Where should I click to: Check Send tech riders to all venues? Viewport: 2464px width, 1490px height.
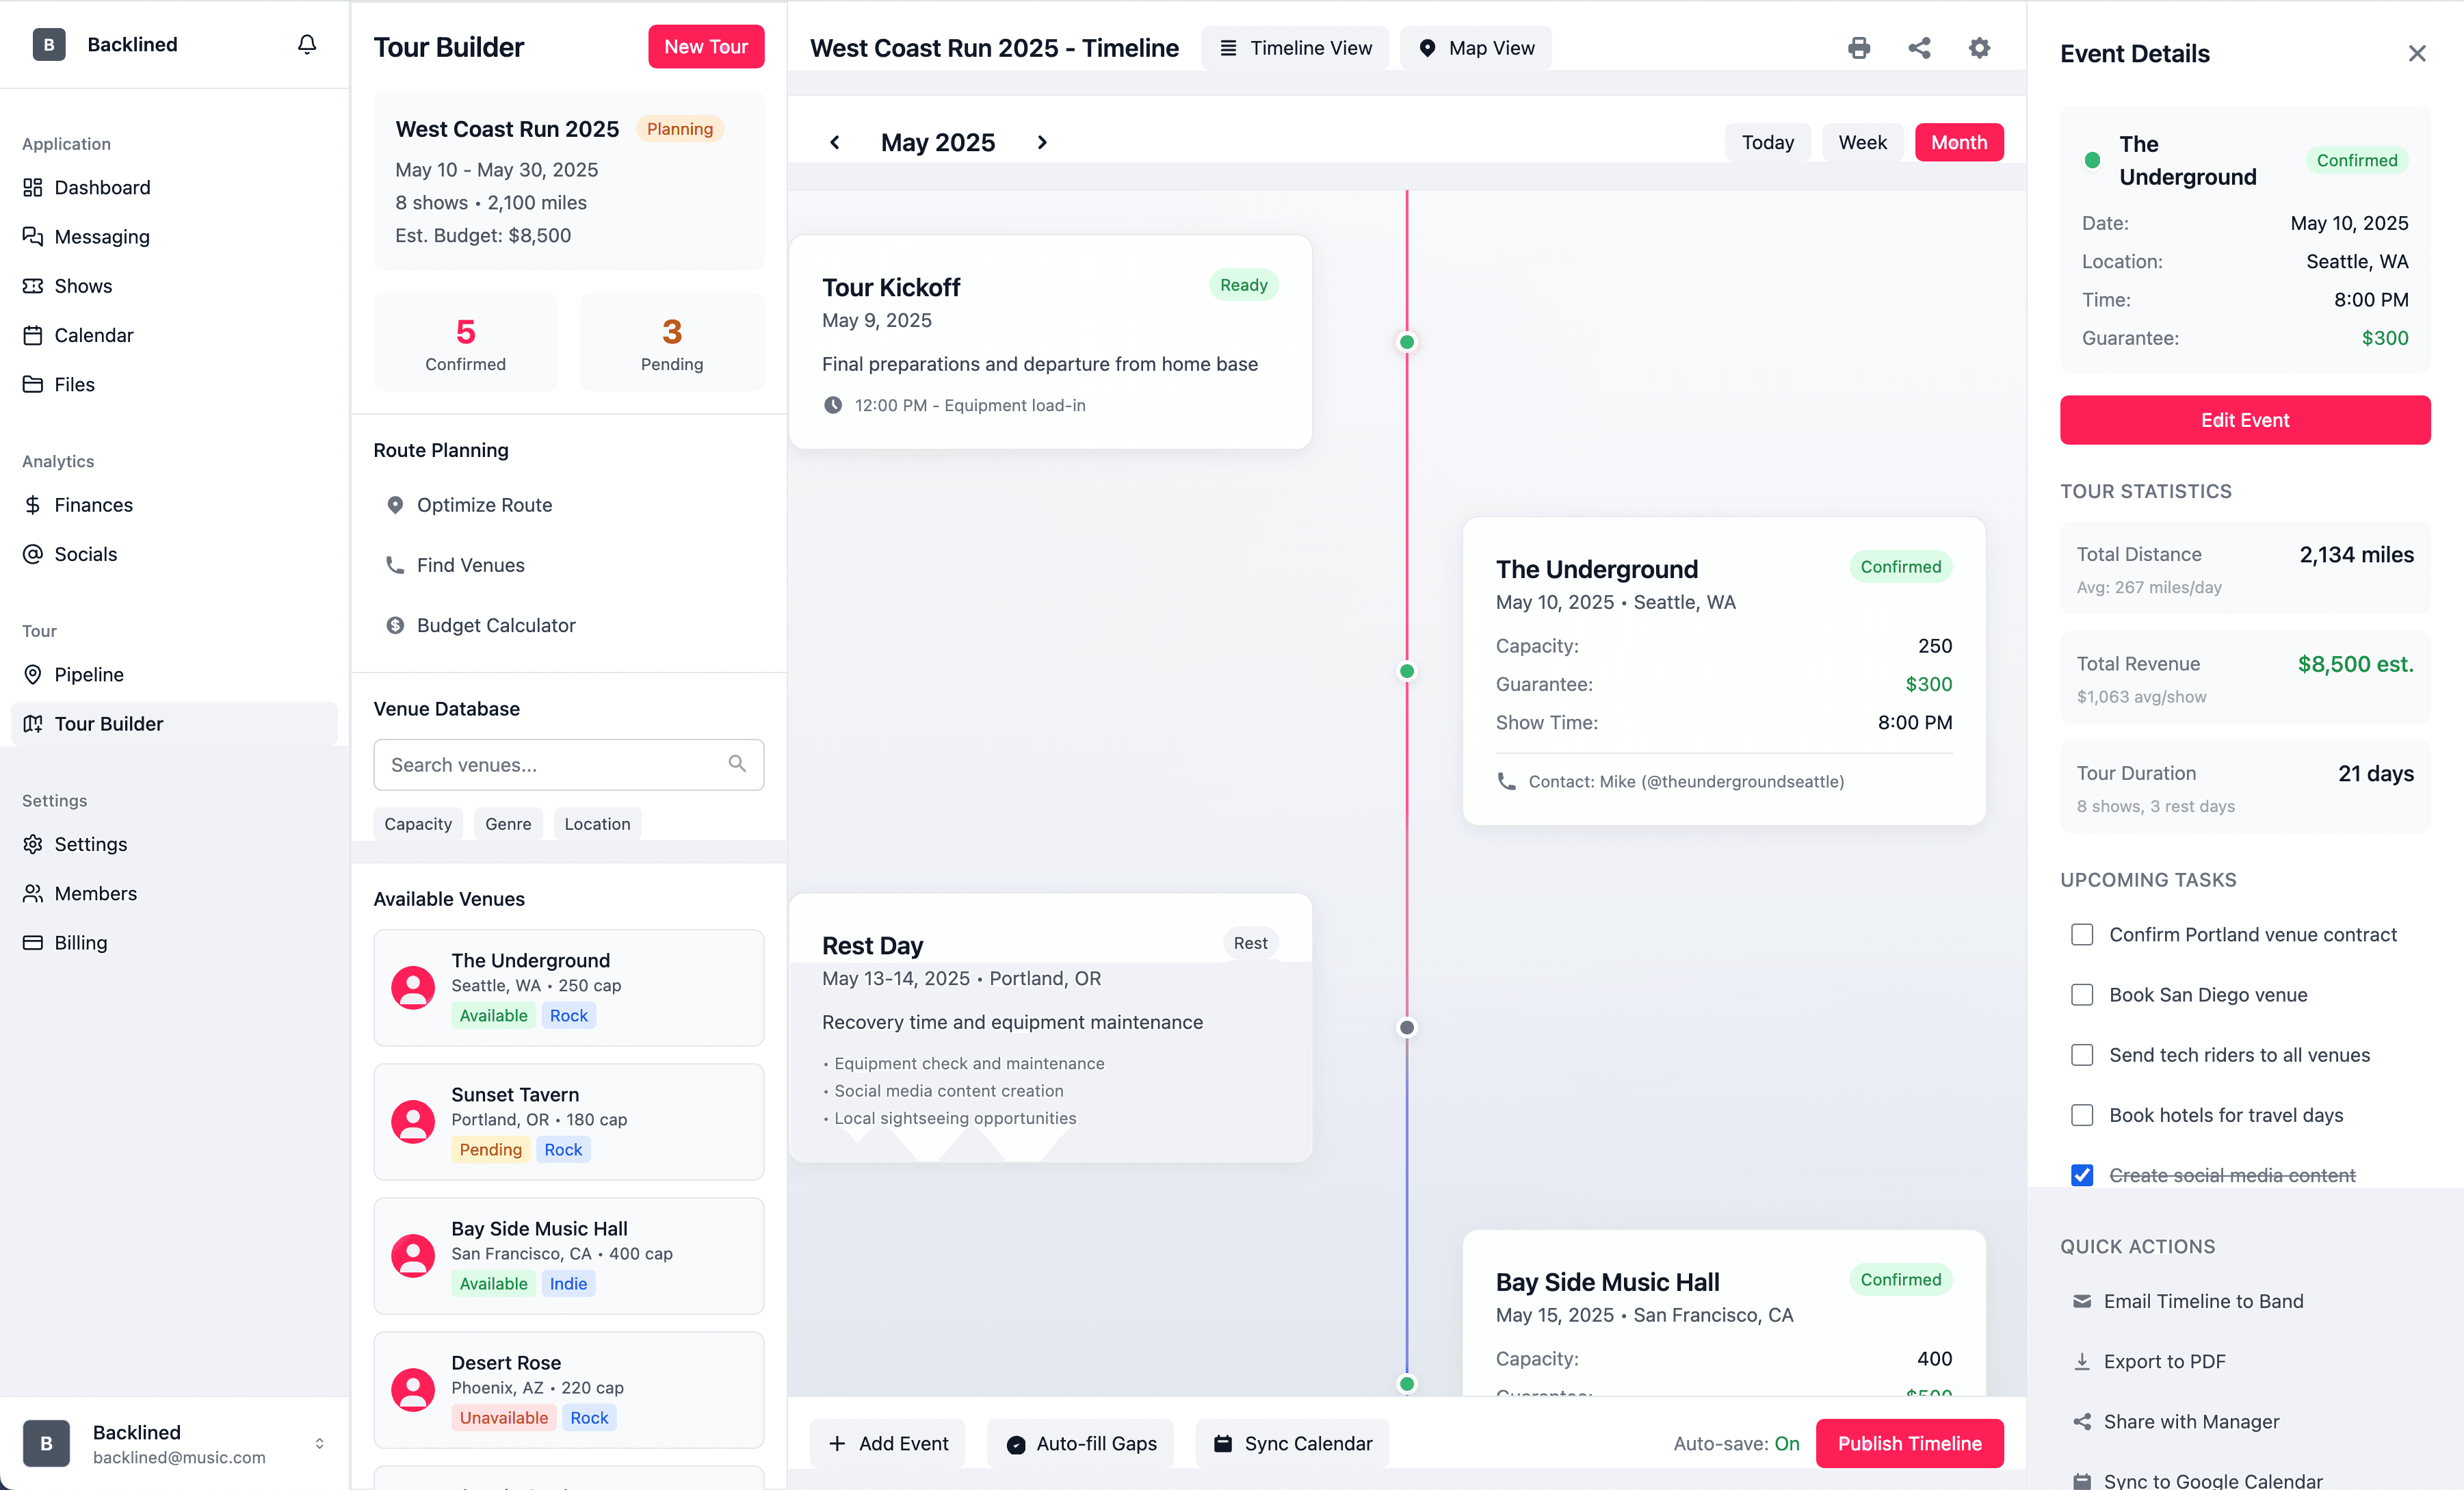tap(2082, 1055)
